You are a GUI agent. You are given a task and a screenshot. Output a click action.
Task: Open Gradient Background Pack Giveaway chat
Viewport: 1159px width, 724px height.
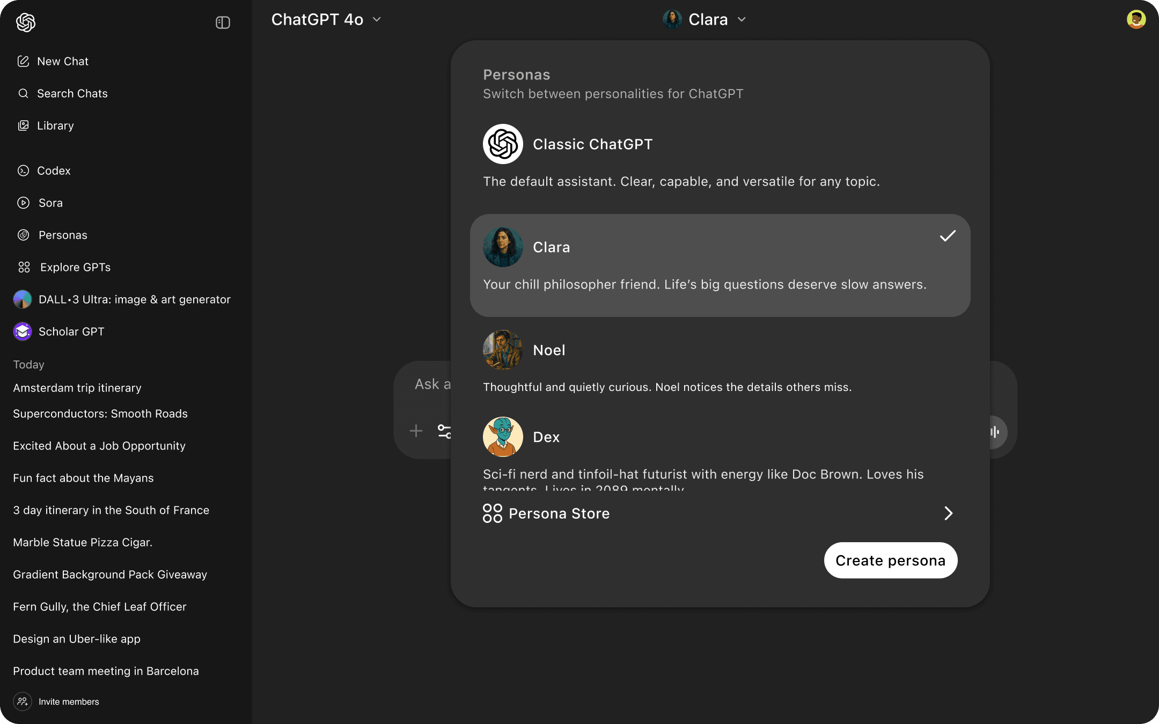point(110,574)
